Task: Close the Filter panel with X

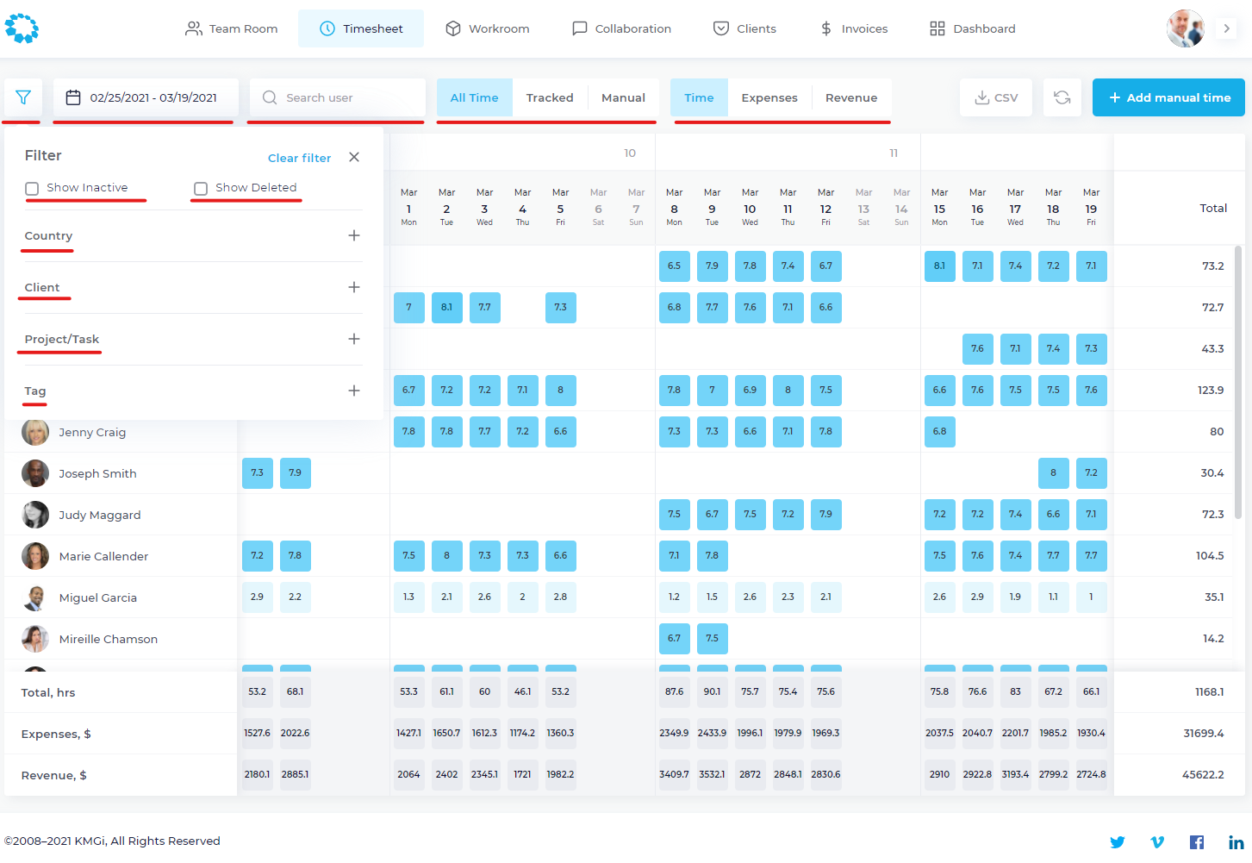Action: 354,157
